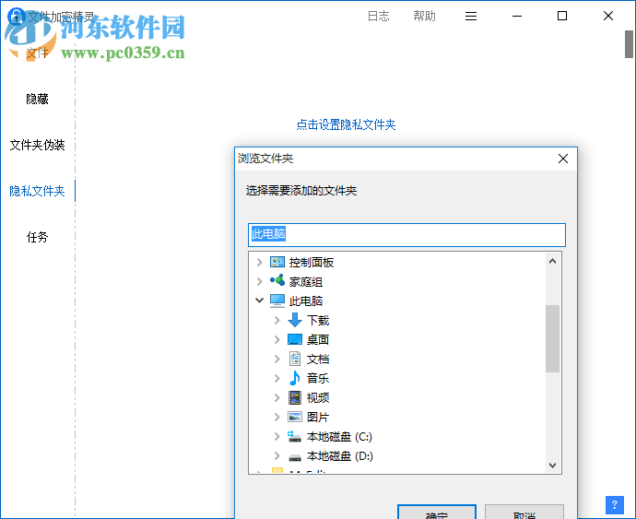The width and height of the screenshot is (636, 519).
Task: Confirm with the 确定 button
Action: pos(437,513)
